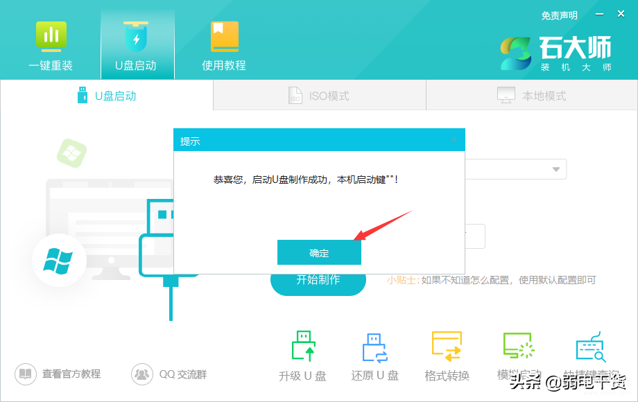Minimize the 石大师 window

[599, 15]
